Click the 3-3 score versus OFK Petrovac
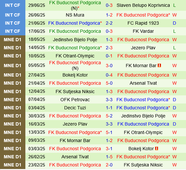 109,100
